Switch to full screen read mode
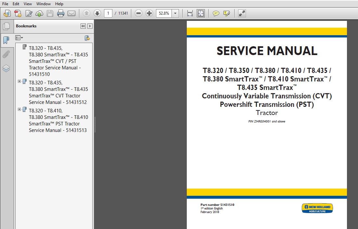This screenshot has width=358, height=229. click(242, 13)
